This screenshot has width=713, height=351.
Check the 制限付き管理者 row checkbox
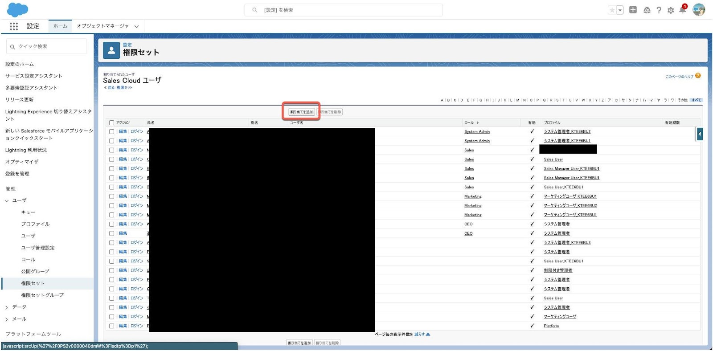(112, 270)
